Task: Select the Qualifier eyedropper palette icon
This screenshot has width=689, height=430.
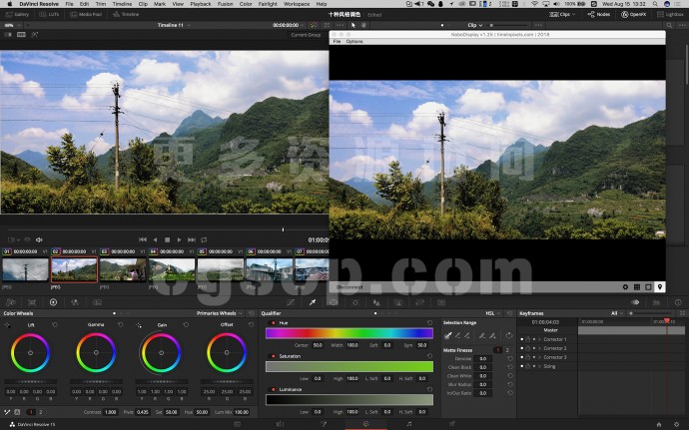Action: tap(312, 302)
